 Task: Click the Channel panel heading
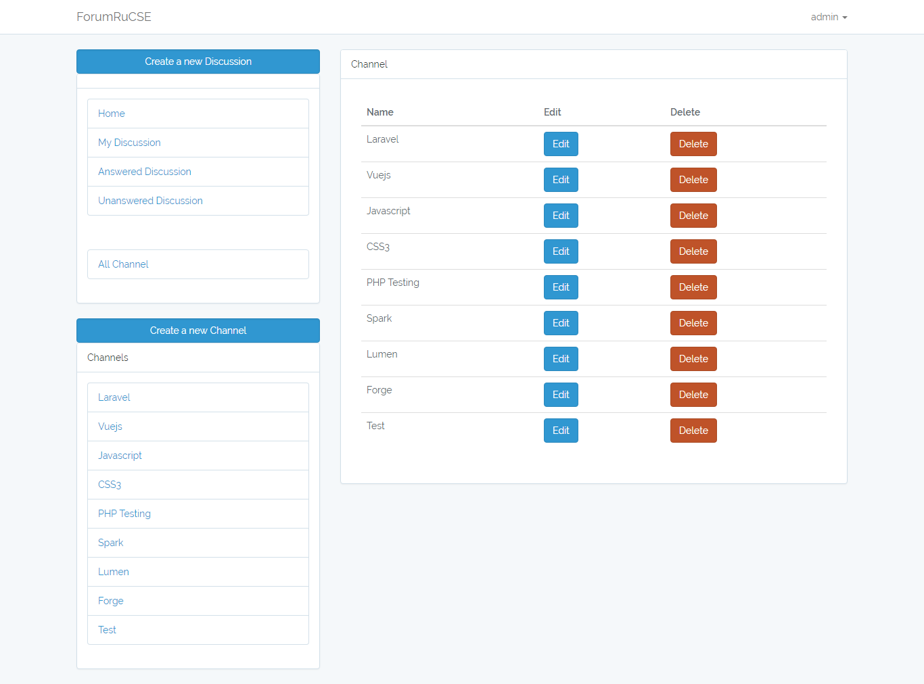(369, 64)
